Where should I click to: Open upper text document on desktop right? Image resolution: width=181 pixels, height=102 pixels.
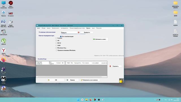175,23
